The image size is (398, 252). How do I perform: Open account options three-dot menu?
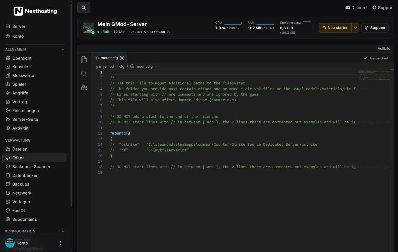pos(60,243)
